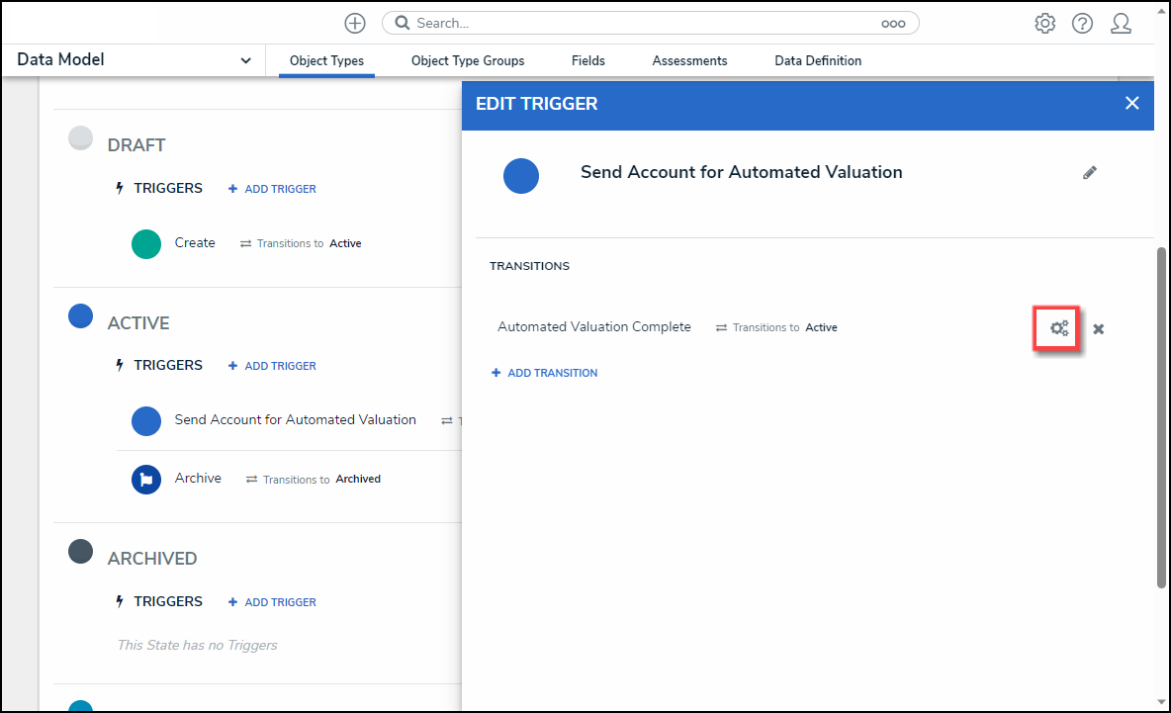1171x713 pixels.
Task: Open the user profile icon
Action: click(x=1121, y=23)
